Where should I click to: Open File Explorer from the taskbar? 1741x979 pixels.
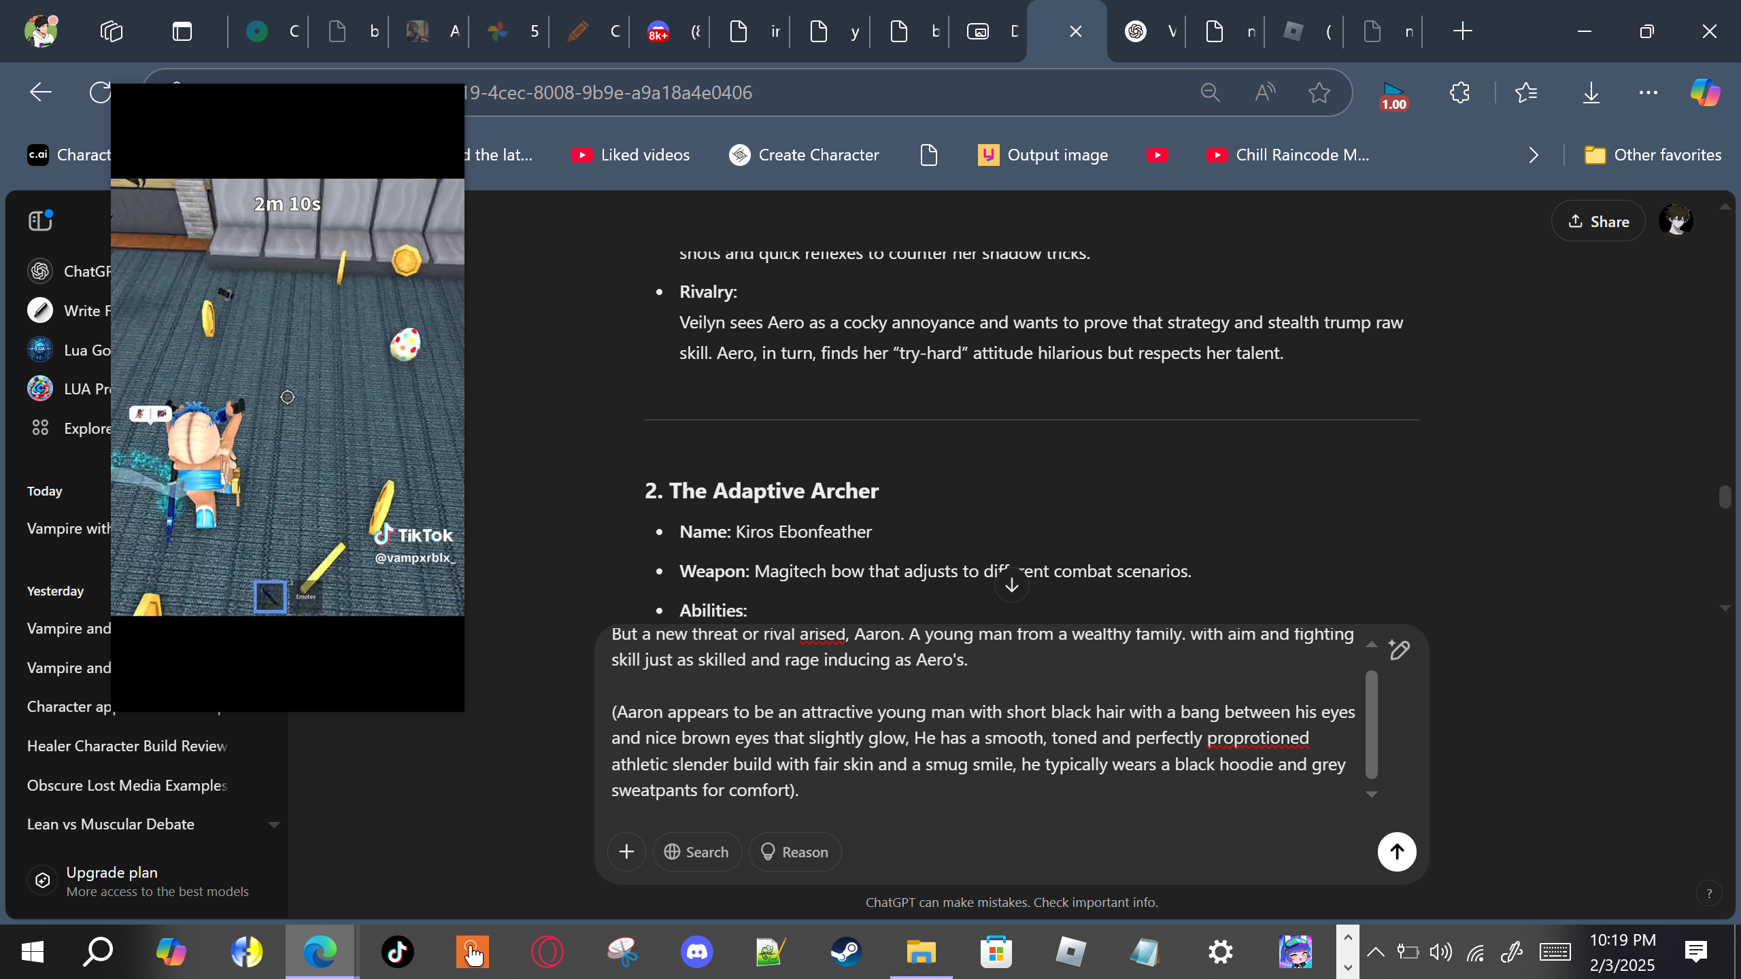[x=922, y=952]
